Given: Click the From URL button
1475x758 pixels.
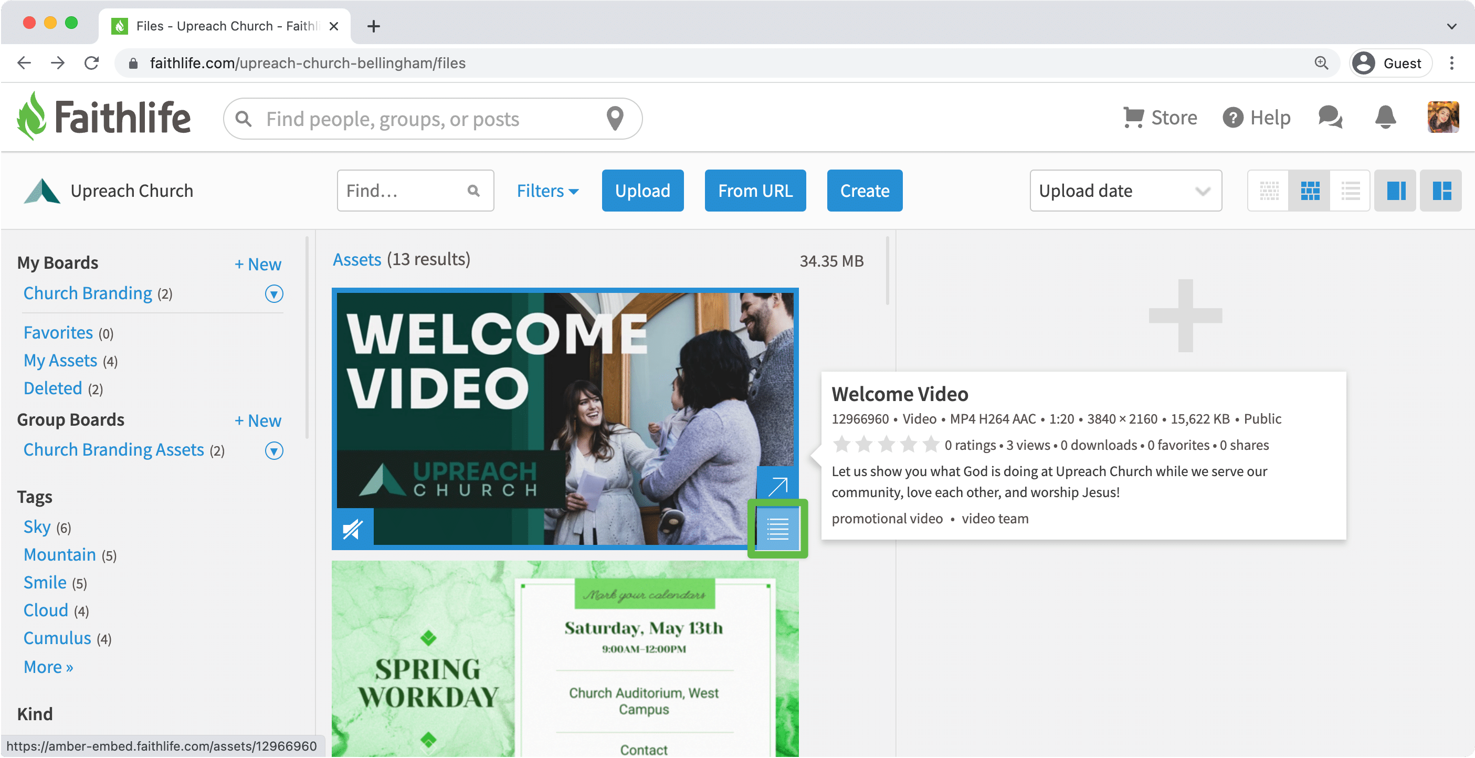Looking at the screenshot, I should (755, 191).
